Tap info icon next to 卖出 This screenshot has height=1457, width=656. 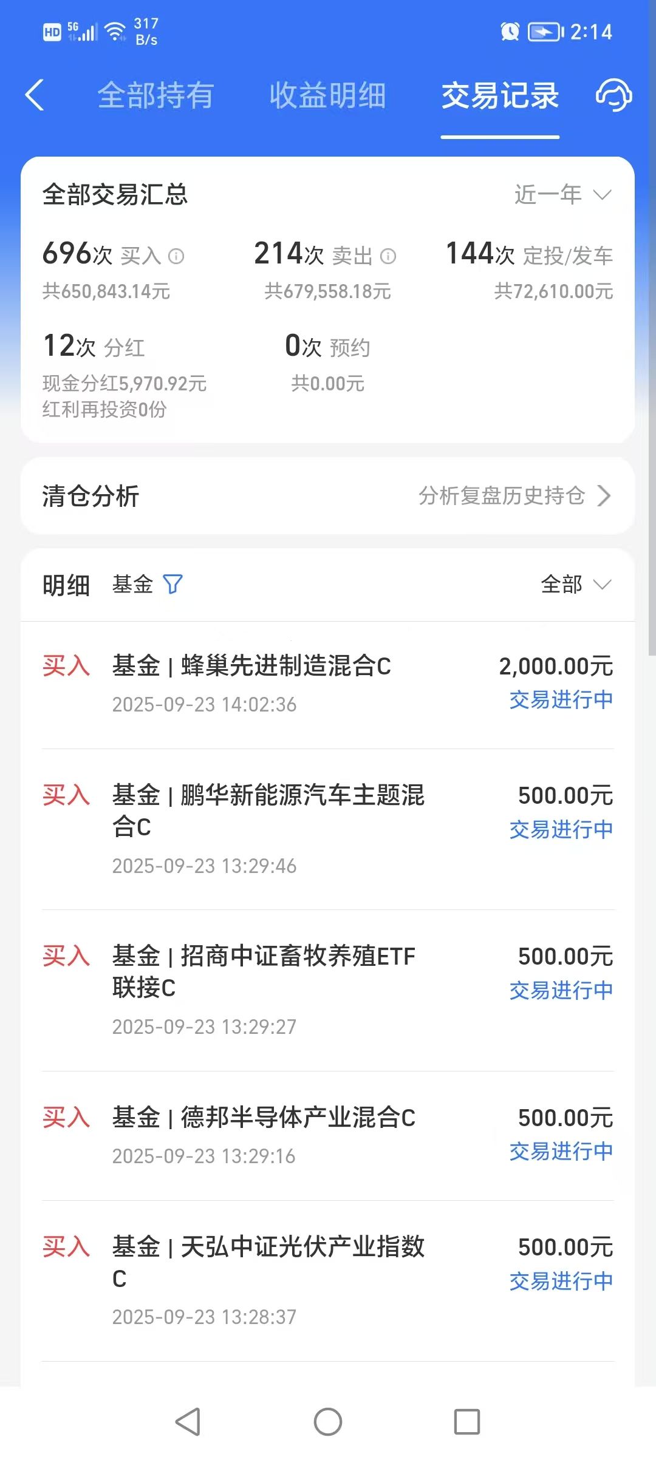[388, 256]
